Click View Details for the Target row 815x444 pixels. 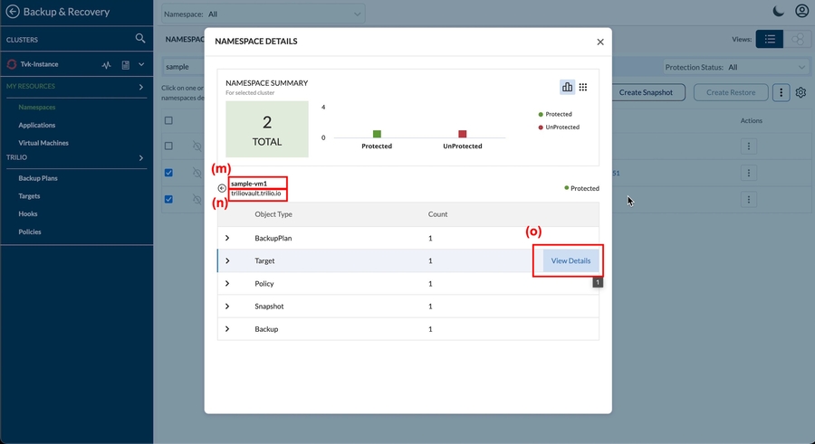[x=570, y=260]
